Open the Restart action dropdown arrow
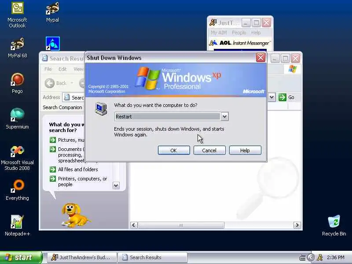Image resolution: width=352 pixels, height=264 pixels. click(x=224, y=117)
